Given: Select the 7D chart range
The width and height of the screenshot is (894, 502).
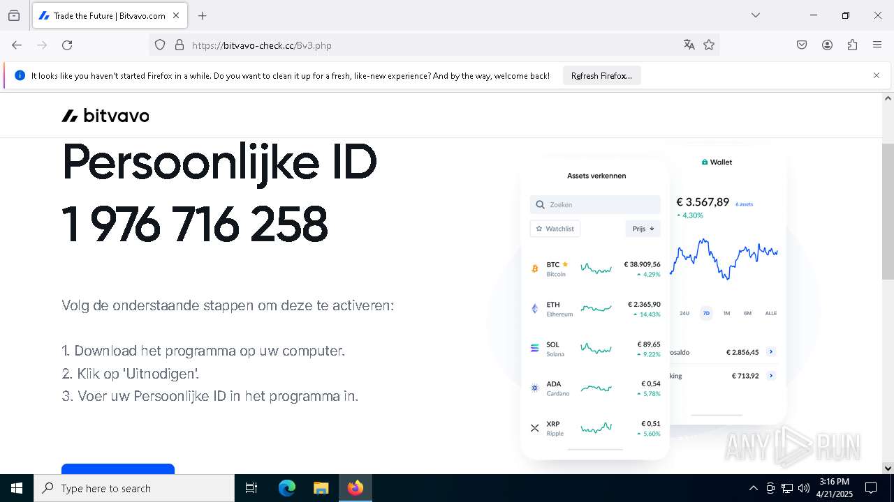Looking at the screenshot, I should [706, 313].
